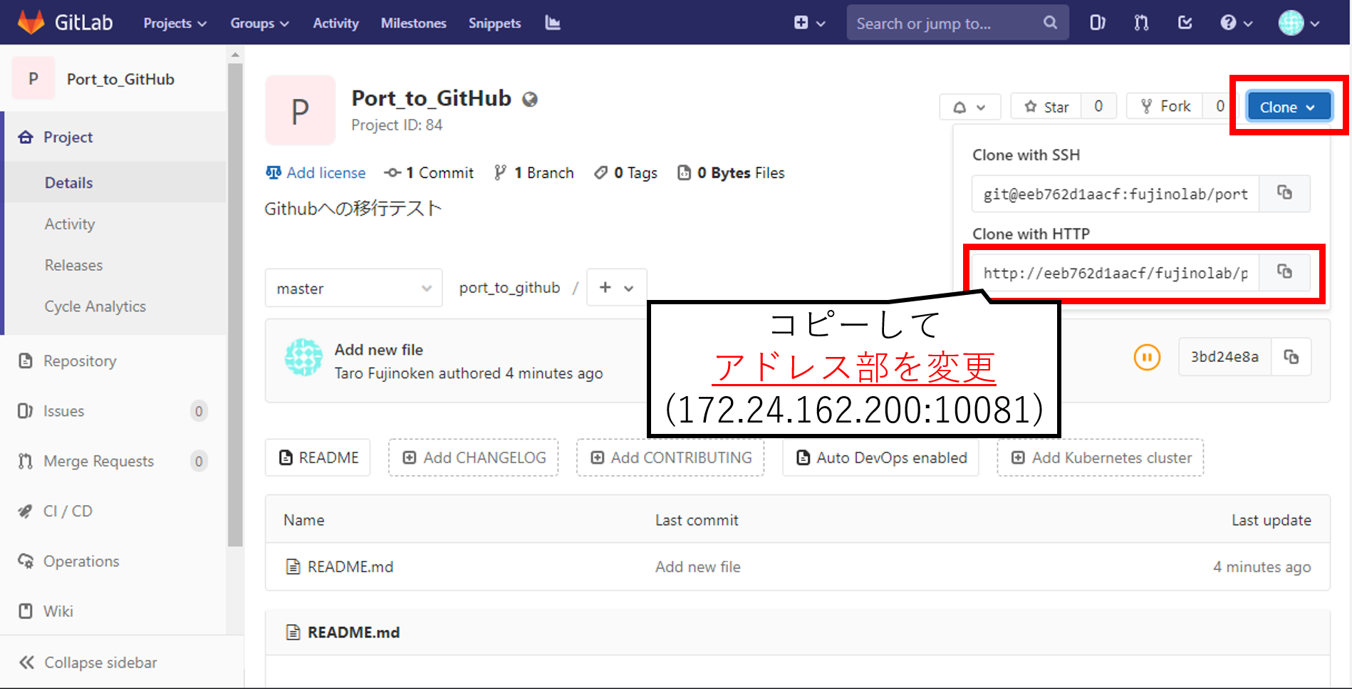Click the project visibility globe icon
This screenshot has height=689, width=1352.
pos(530,99)
